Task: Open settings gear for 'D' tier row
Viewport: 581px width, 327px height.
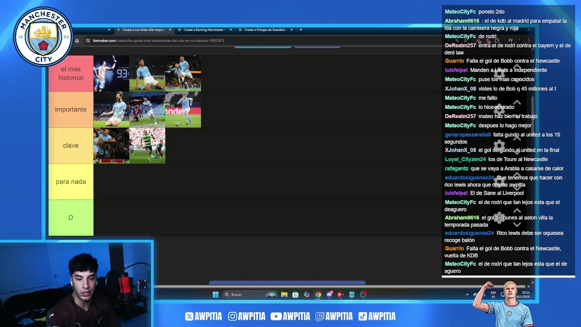Action: click(499, 218)
